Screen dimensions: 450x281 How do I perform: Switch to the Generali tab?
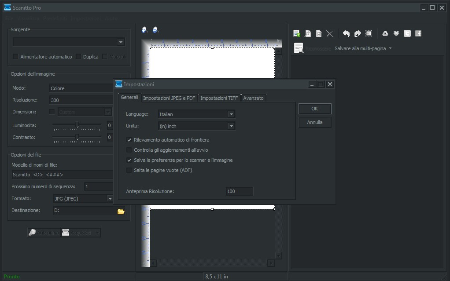coord(129,97)
